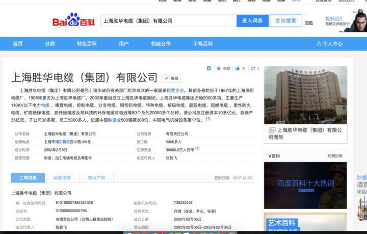The width and height of the screenshot is (367, 234).
Task: Open 权威合作 navigation menu
Action: (x=161, y=44)
